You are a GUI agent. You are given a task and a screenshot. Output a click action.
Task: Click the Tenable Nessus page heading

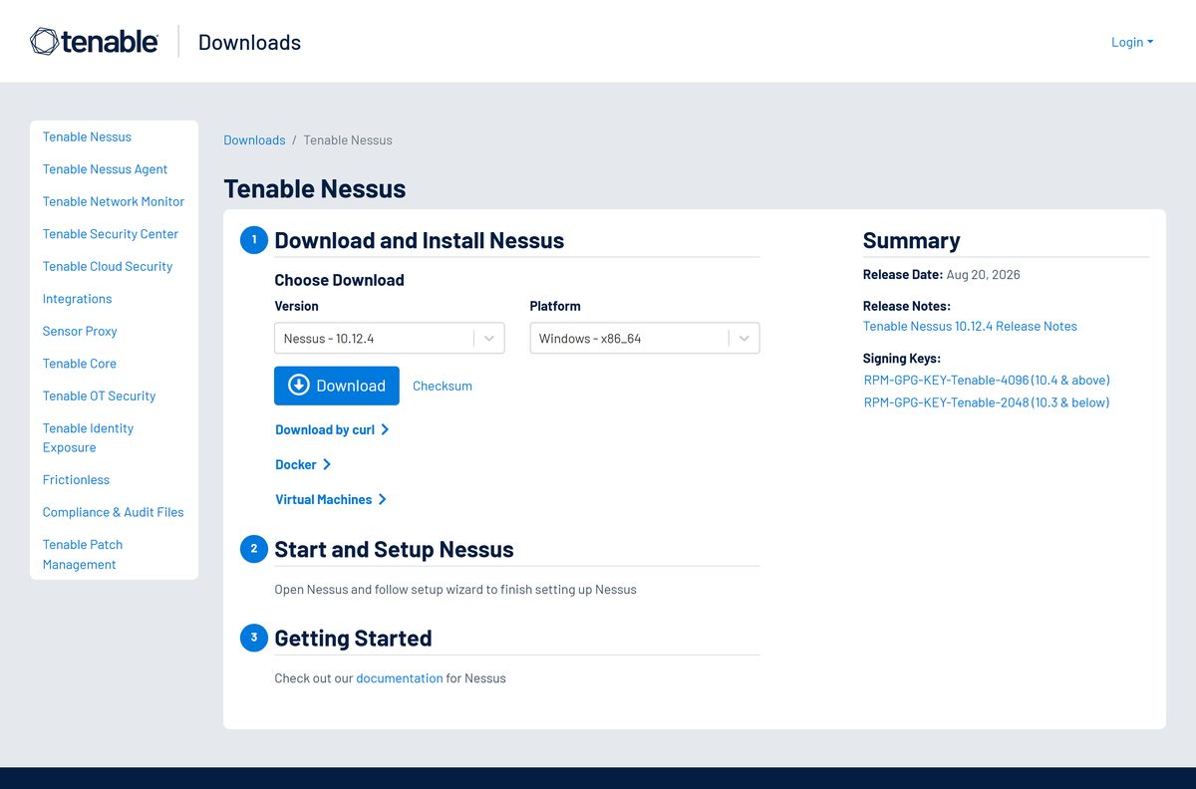point(315,188)
